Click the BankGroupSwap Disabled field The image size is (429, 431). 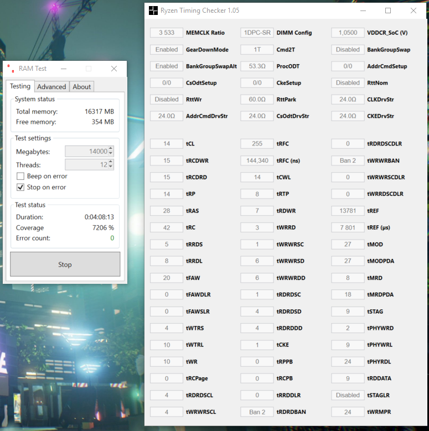(348, 49)
